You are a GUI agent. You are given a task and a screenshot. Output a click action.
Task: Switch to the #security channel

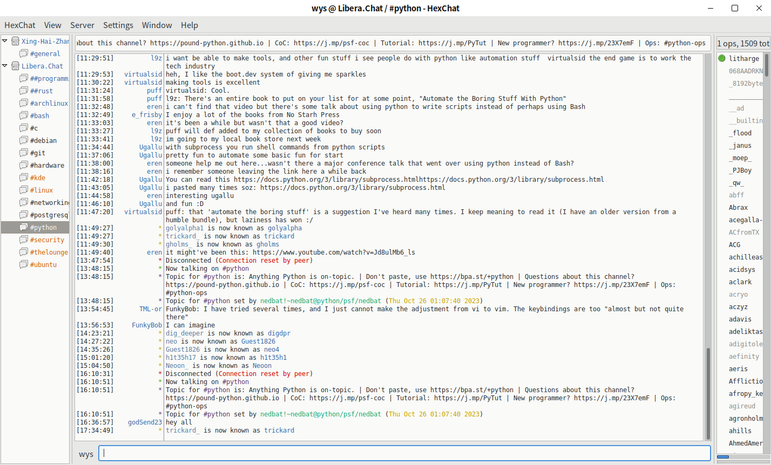coord(47,240)
